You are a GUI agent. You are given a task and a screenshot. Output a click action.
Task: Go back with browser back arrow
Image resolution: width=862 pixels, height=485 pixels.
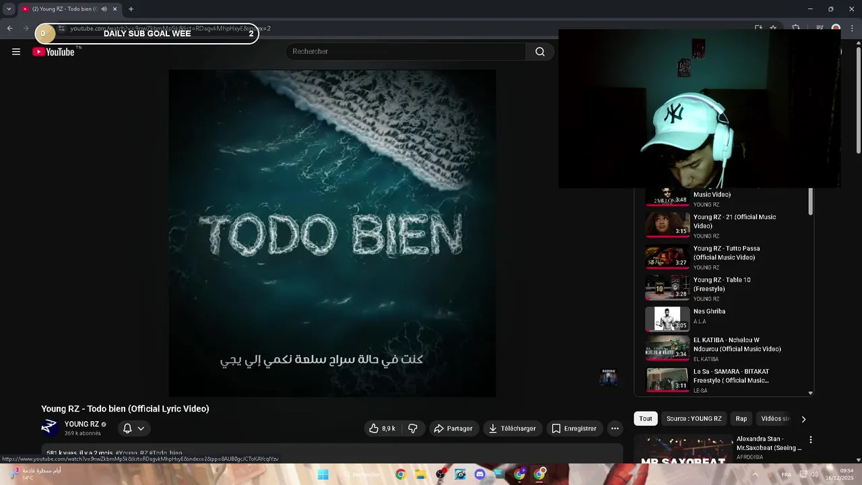click(9, 28)
